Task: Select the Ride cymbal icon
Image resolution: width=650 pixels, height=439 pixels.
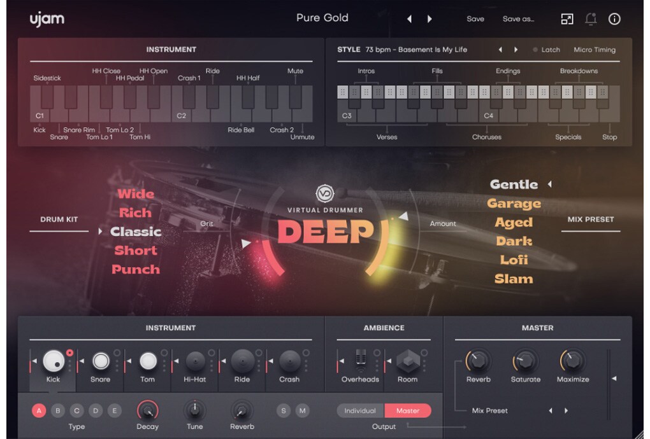Action: point(243,361)
